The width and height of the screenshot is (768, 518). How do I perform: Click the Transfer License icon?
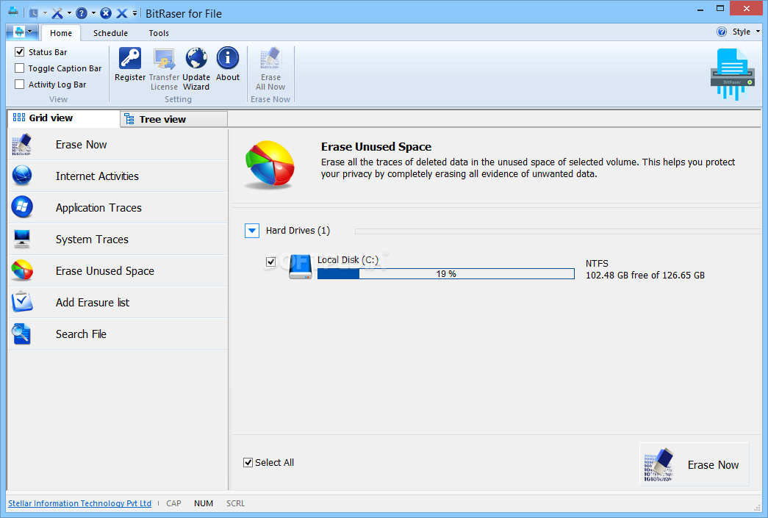[x=164, y=59]
